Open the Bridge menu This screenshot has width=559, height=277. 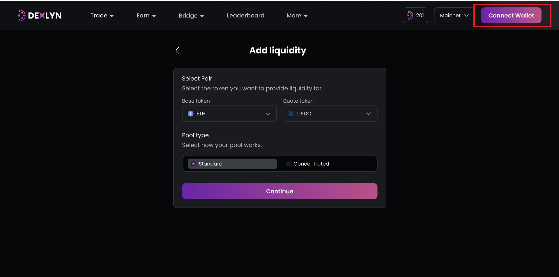pos(191,15)
